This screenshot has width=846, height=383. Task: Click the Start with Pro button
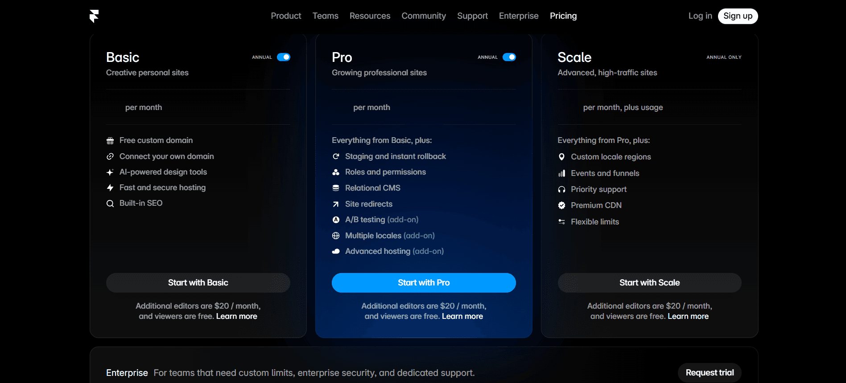tap(424, 283)
